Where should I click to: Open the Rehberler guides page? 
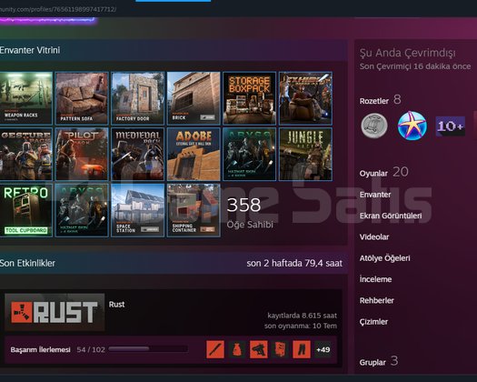377,300
